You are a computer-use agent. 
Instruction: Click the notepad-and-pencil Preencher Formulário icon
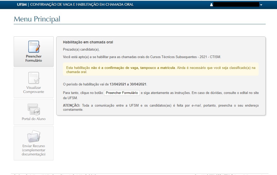pos(34,47)
